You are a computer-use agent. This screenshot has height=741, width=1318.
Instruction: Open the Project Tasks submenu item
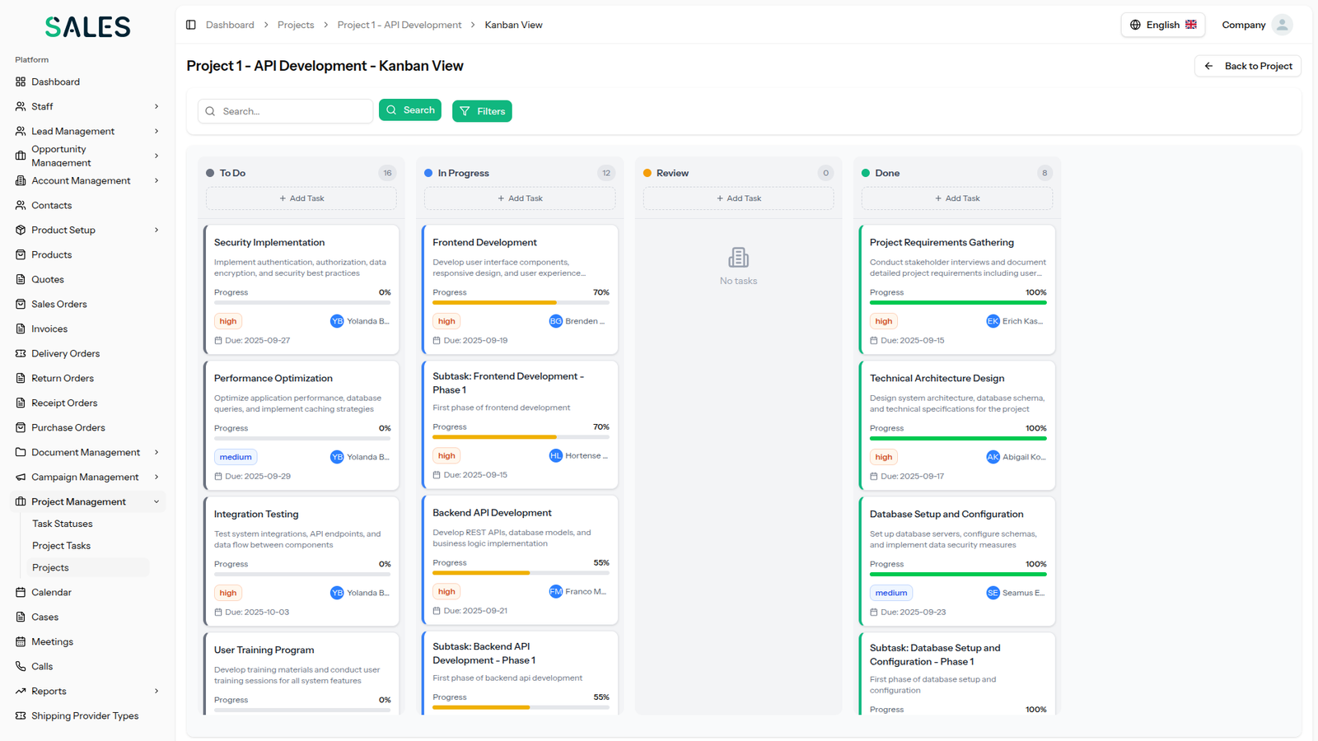tap(61, 545)
